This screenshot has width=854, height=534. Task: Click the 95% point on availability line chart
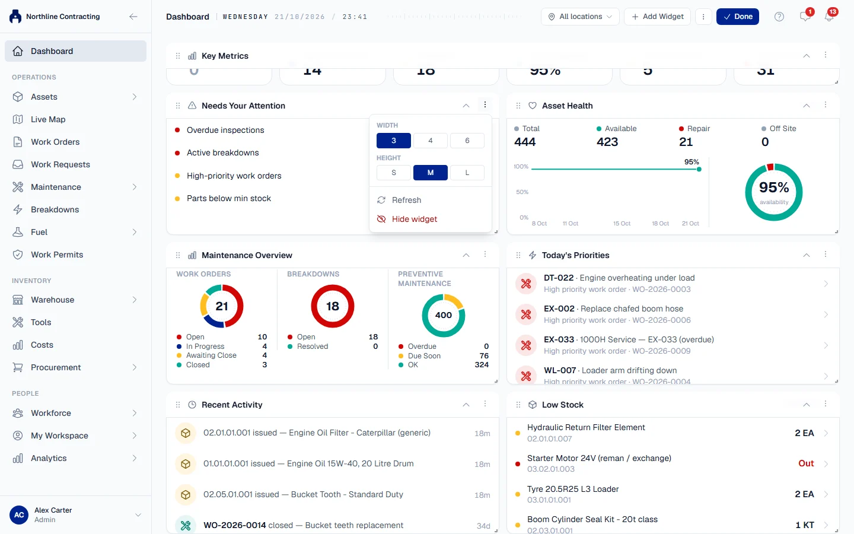(699, 169)
